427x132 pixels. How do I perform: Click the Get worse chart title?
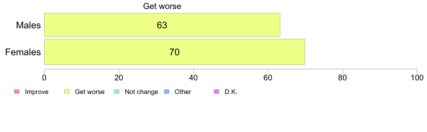(162, 6)
